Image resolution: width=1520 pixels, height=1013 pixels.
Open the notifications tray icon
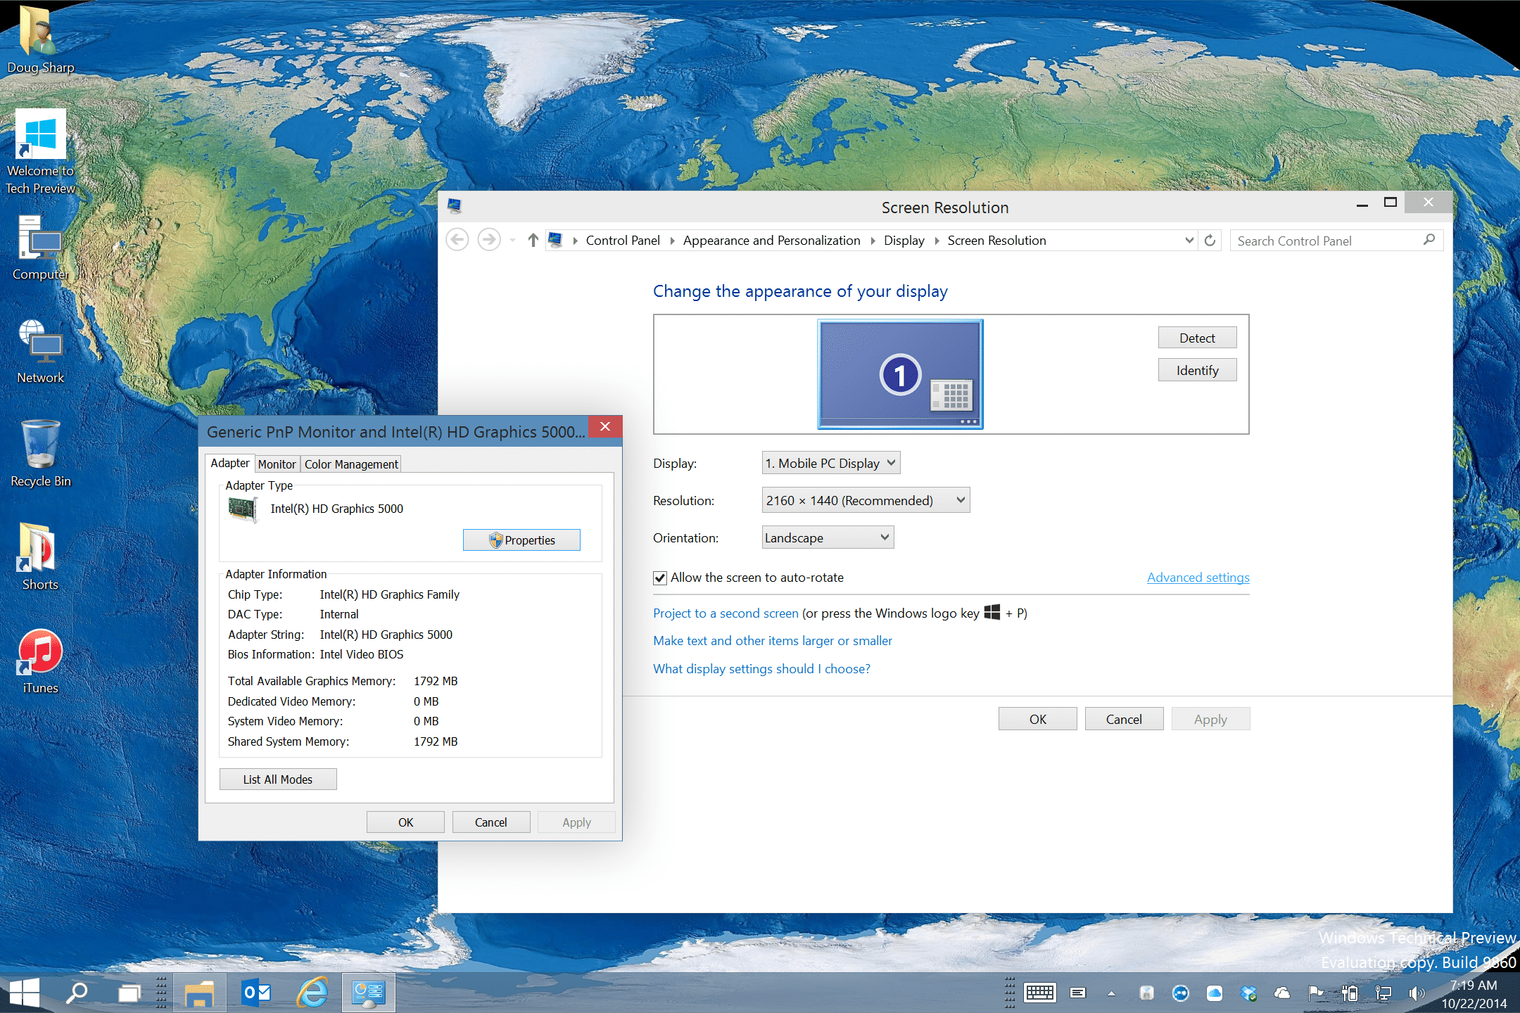pos(1077,993)
